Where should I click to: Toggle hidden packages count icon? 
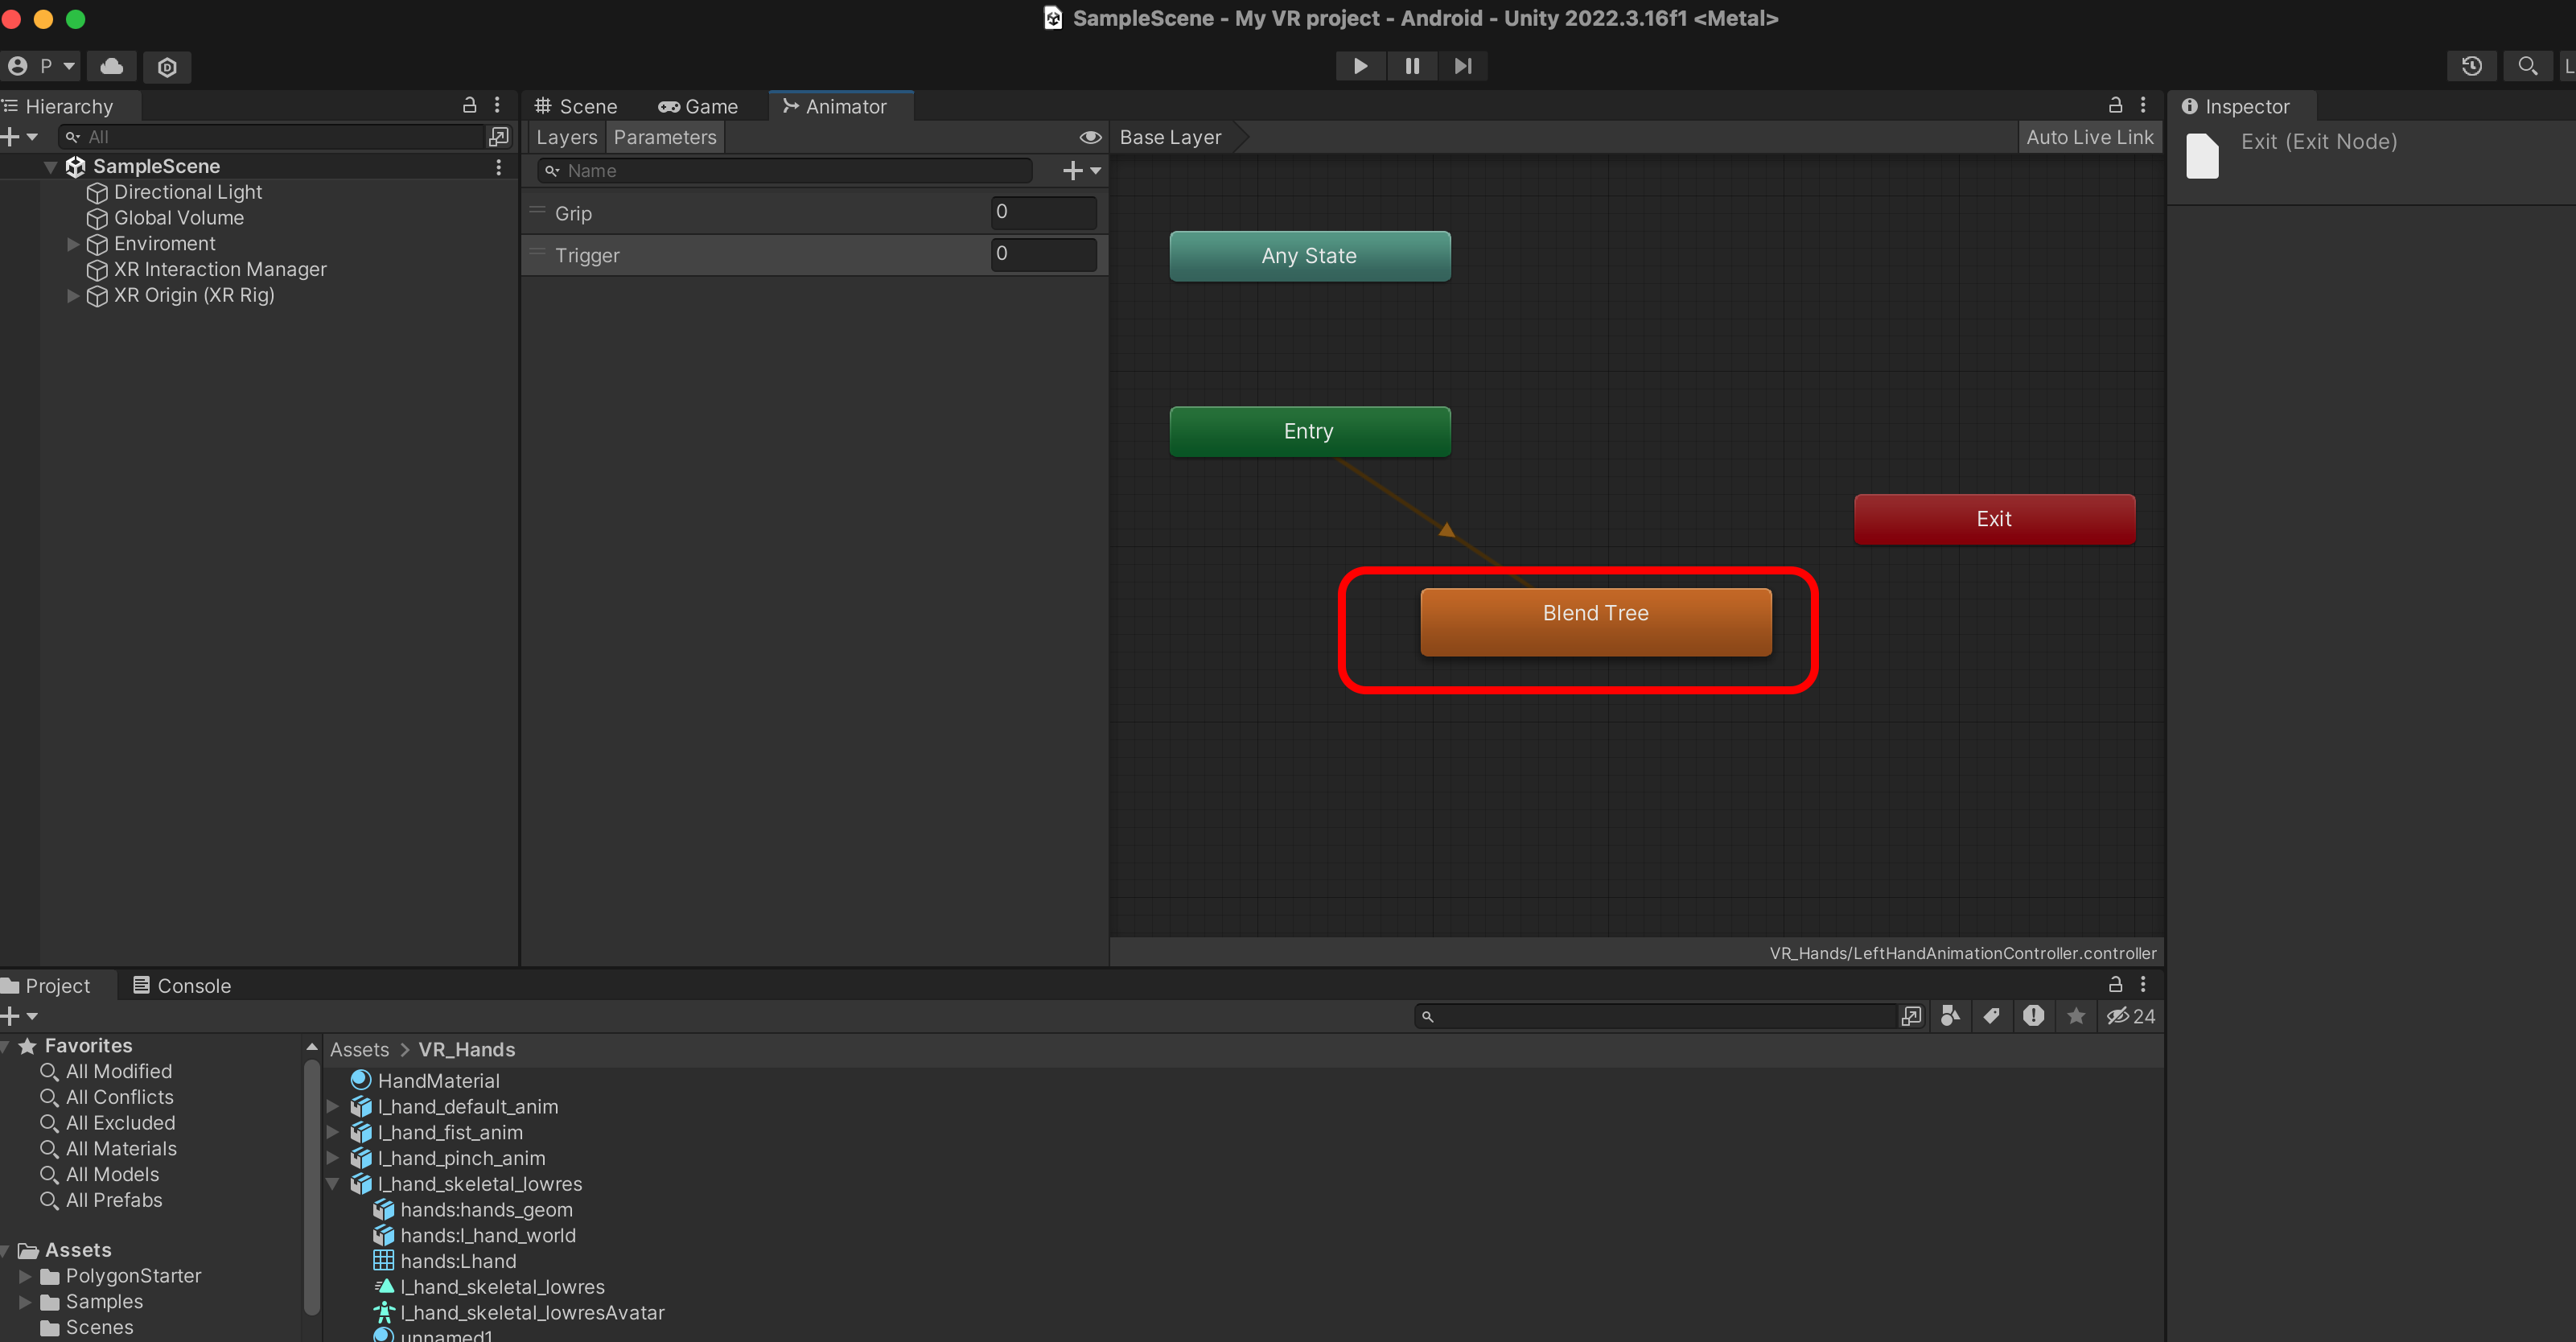[x=2130, y=1016]
